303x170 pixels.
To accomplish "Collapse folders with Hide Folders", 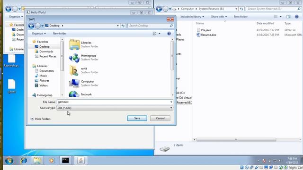I will coord(41,119).
